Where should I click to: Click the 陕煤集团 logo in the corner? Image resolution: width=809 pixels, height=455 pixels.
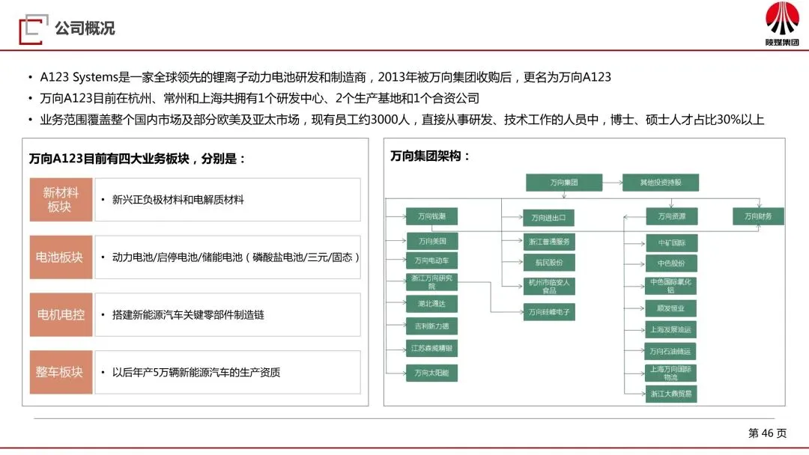[782, 24]
